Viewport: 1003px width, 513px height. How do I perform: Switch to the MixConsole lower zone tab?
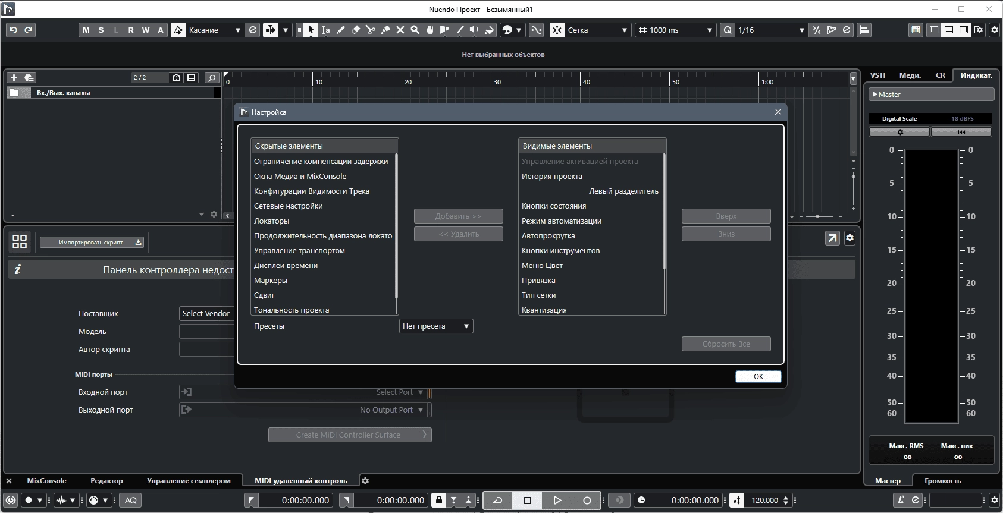[x=46, y=481]
